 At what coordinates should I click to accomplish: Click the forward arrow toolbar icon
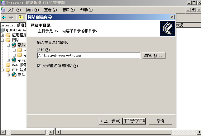point(11,17)
